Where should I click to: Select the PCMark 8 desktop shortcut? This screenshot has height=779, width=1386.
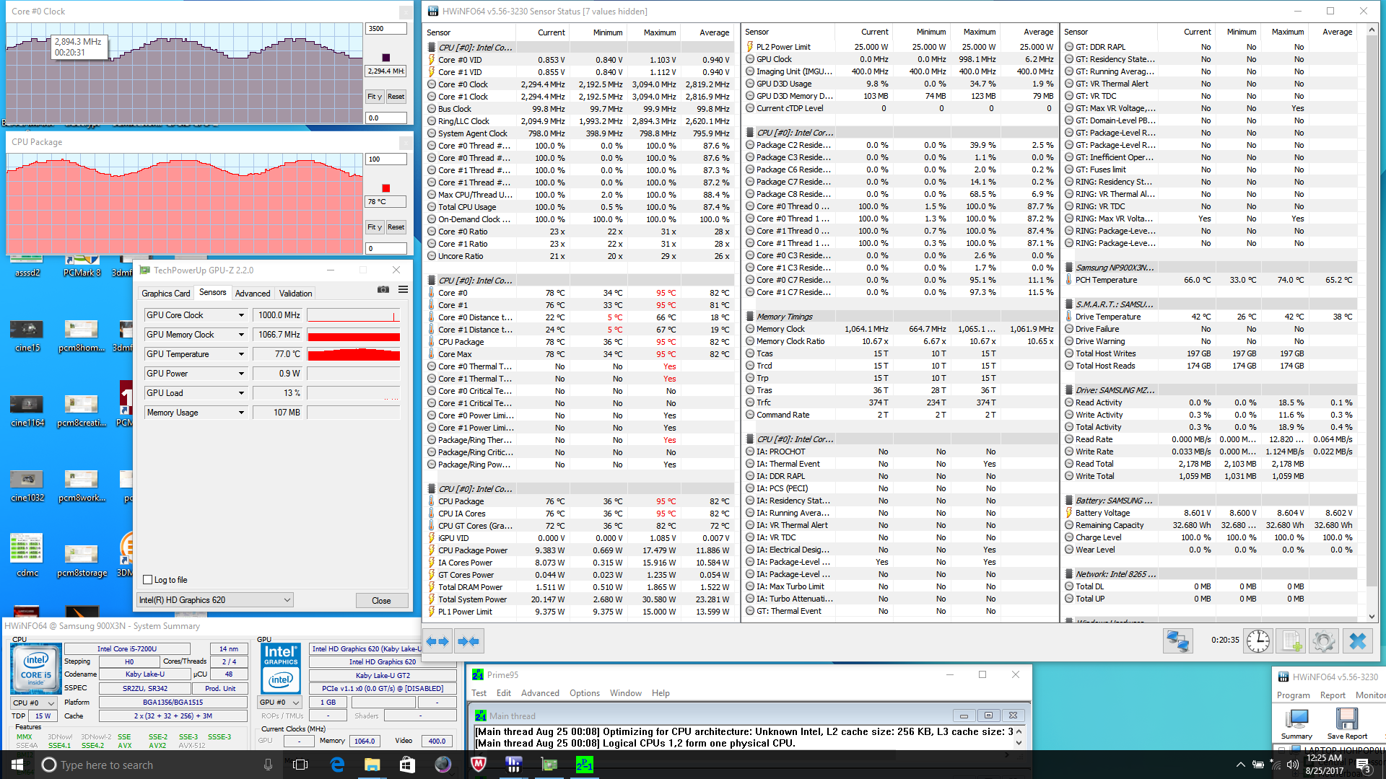(x=82, y=267)
